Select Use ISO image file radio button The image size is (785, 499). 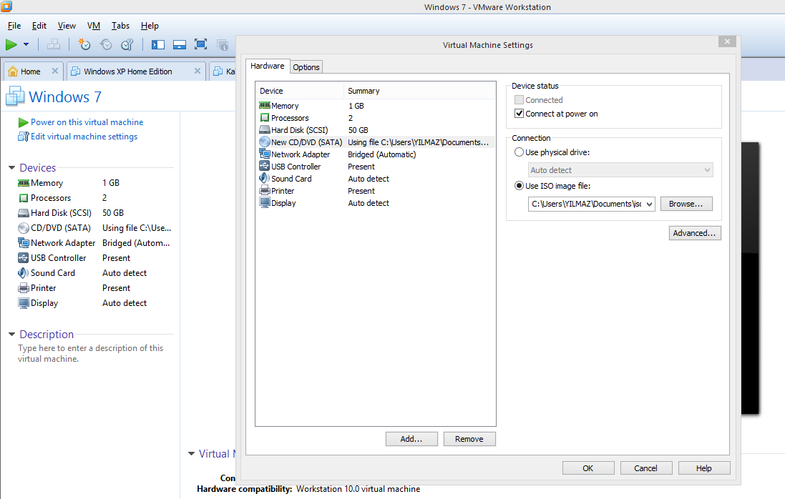pos(520,186)
